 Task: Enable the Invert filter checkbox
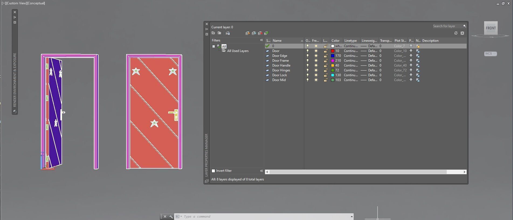[214, 171]
